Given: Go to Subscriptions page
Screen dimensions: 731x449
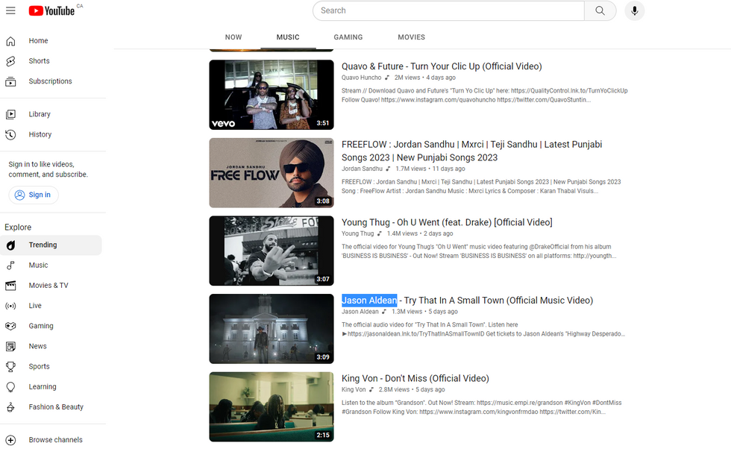Looking at the screenshot, I should tap(51, 81).
